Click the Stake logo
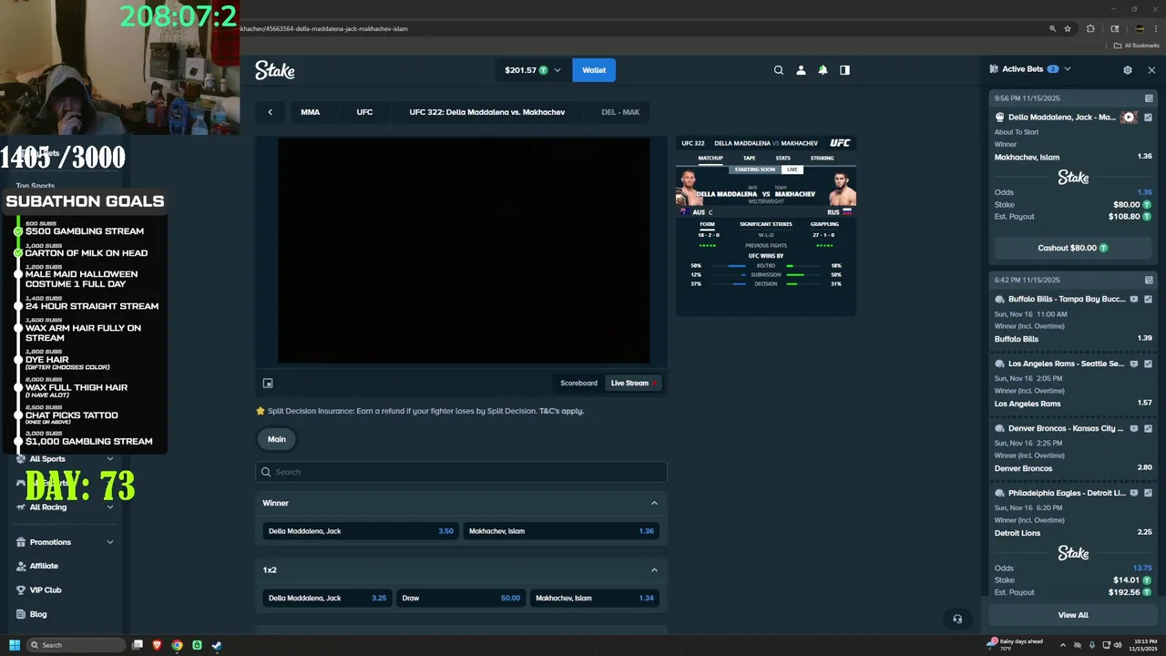Image resolution: width=1166 pixels, height=656 pixels. pyautogui.click(x=274, y=70)
